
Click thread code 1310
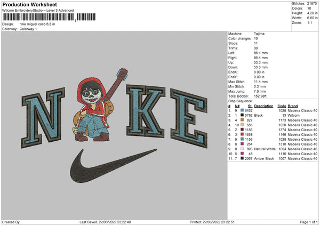[282, 144]
